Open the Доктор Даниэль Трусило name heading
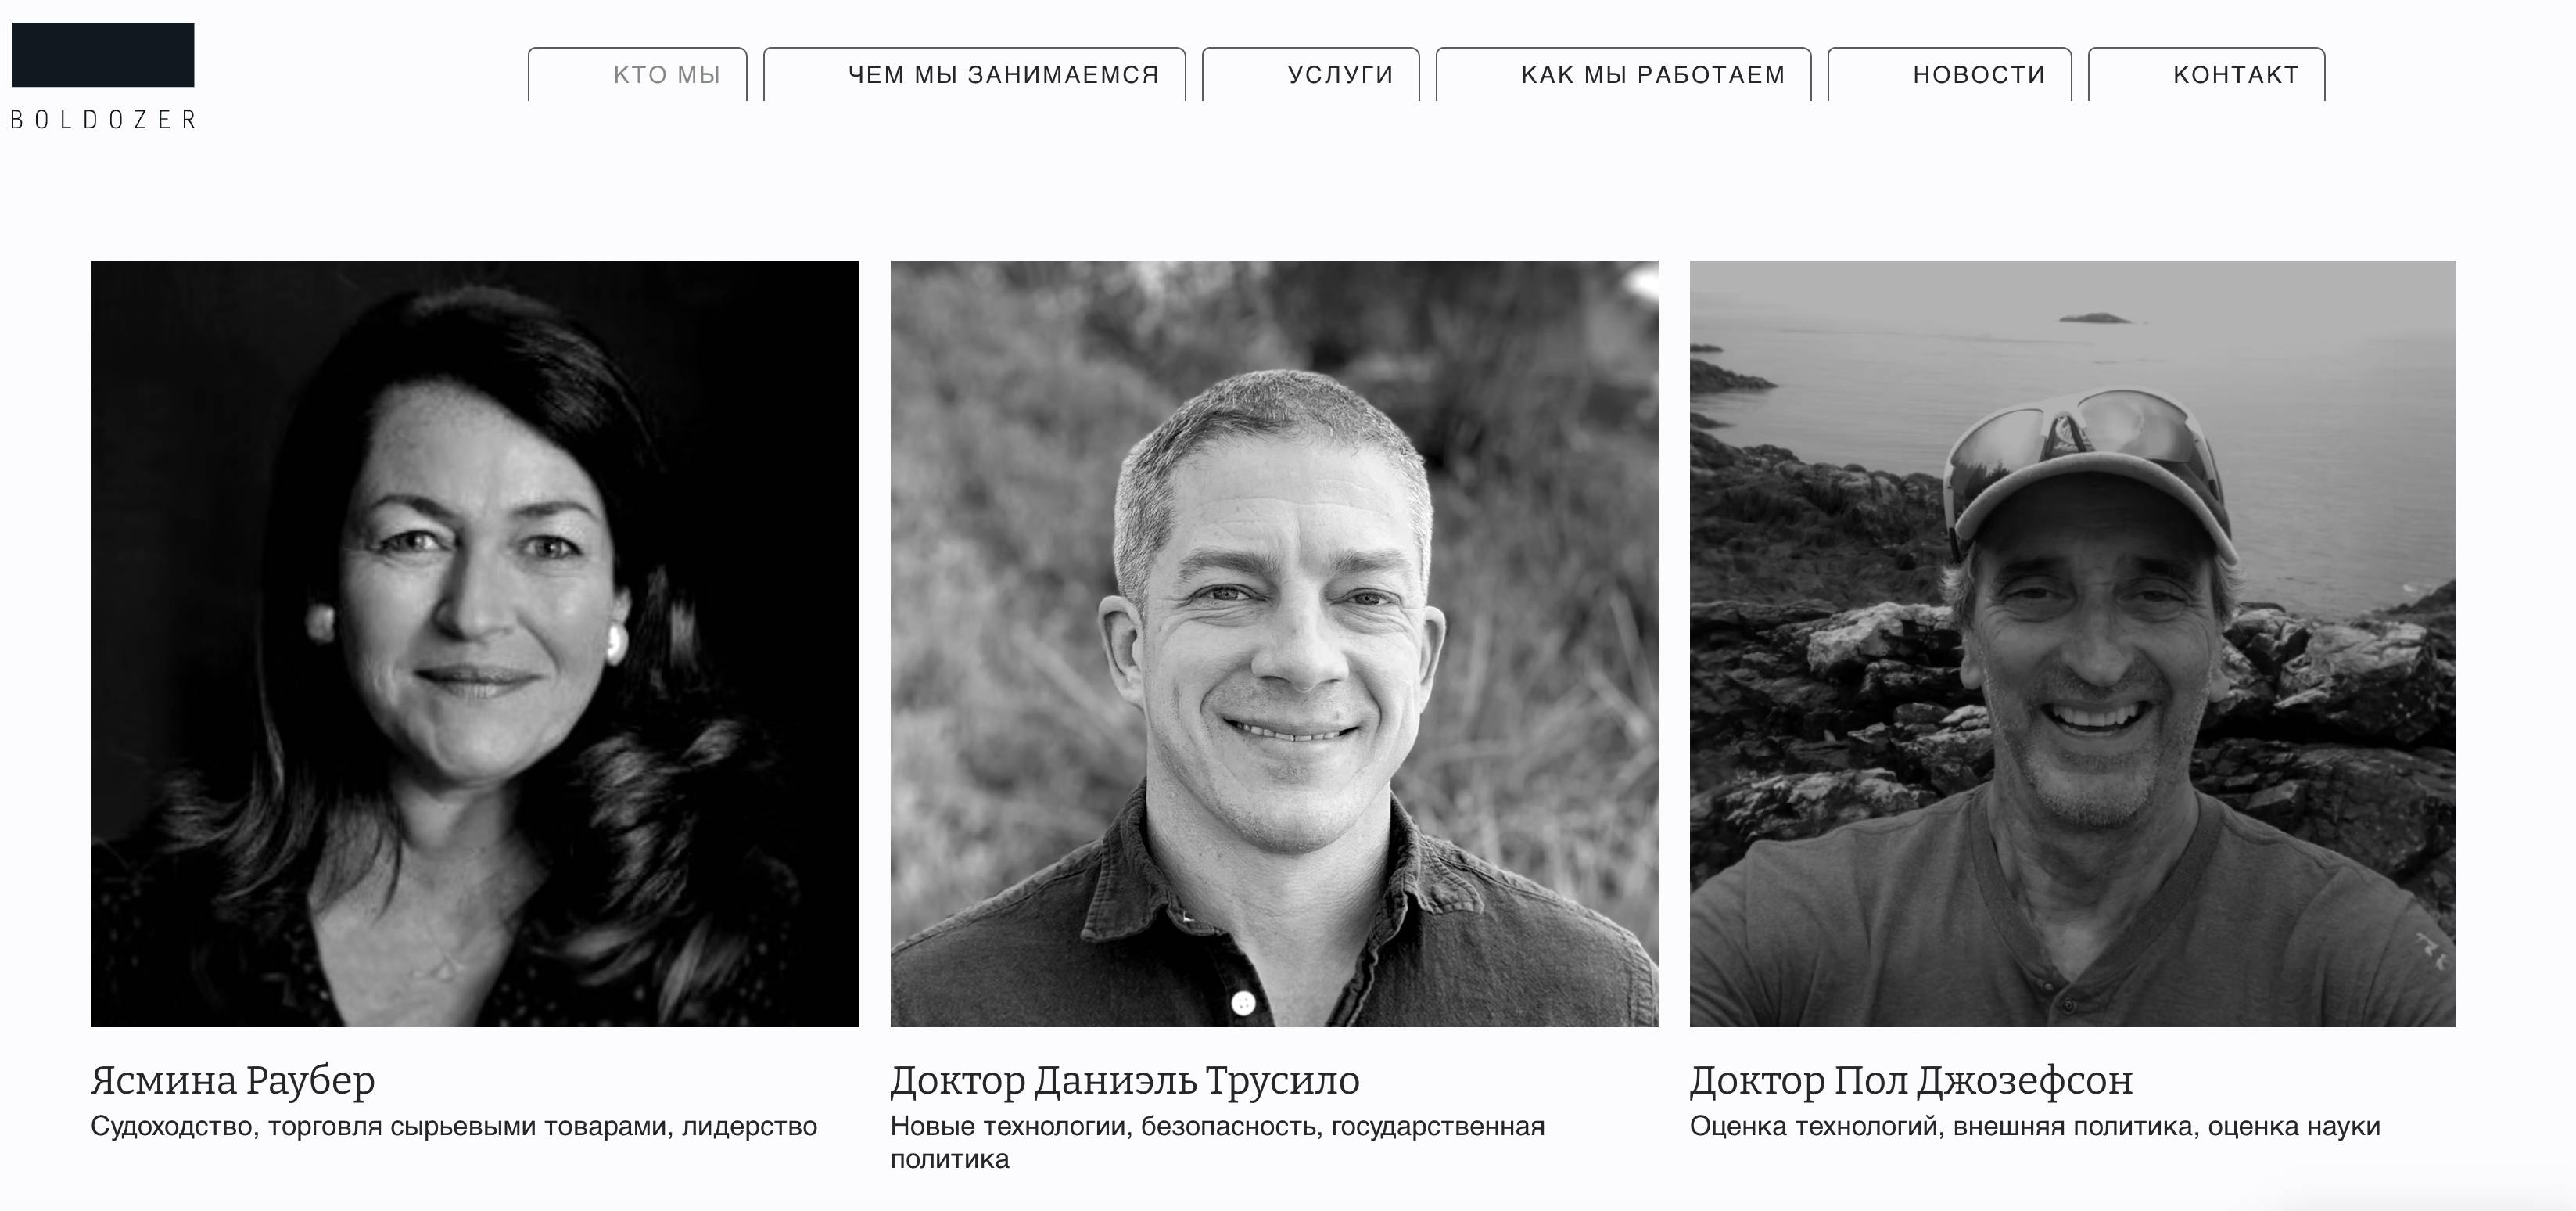 click(x=1125, y=1081)
